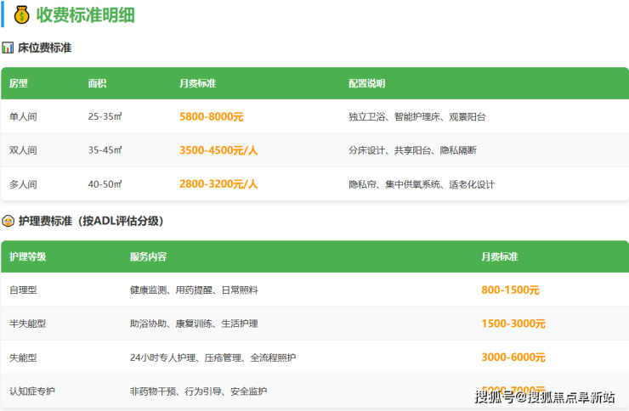Click the 5800-8000元 monthly price
This screenshot has height=411, width=629.
pos(211,116)
